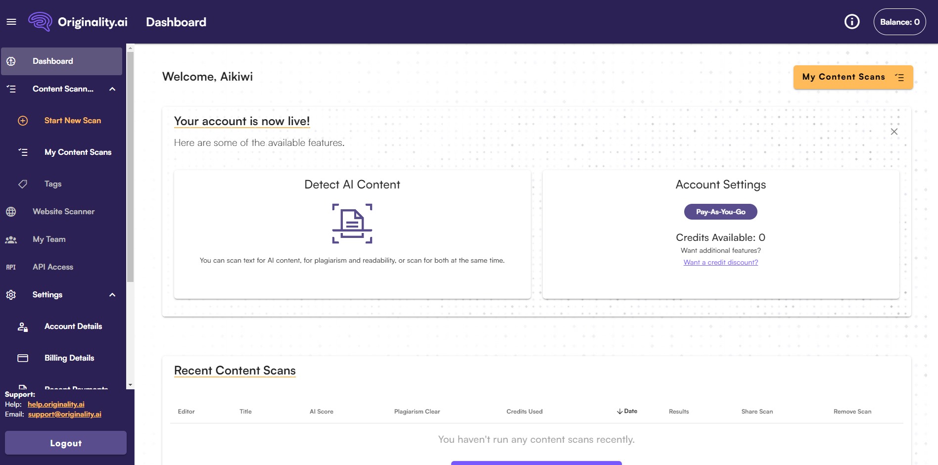Screen dimensions: 938x465
Task: Click the Dashboard sidebar icon
Action: (11, 61)
